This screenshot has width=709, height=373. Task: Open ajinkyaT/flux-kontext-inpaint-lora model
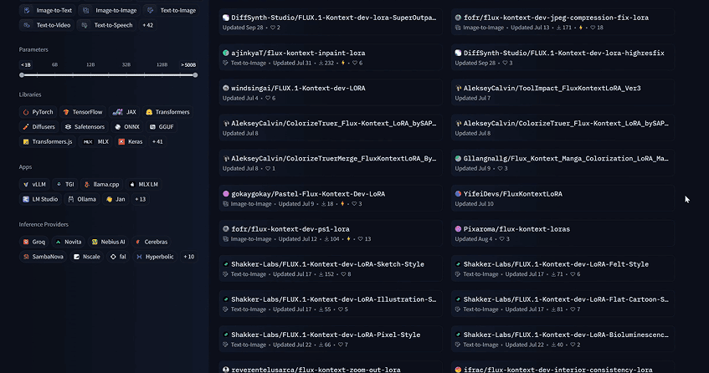(x=331, y=58)
